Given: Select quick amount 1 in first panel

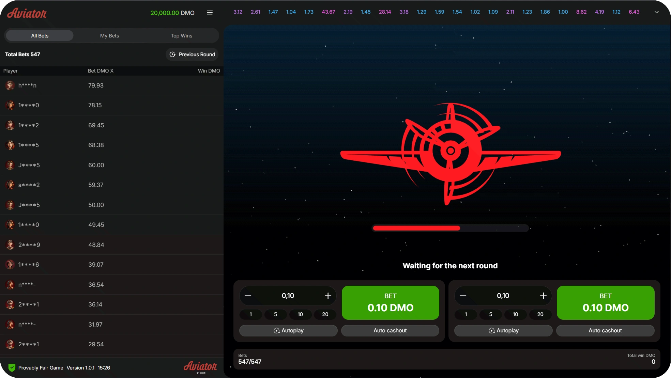Looking at the screenshot, I should 251,314.
